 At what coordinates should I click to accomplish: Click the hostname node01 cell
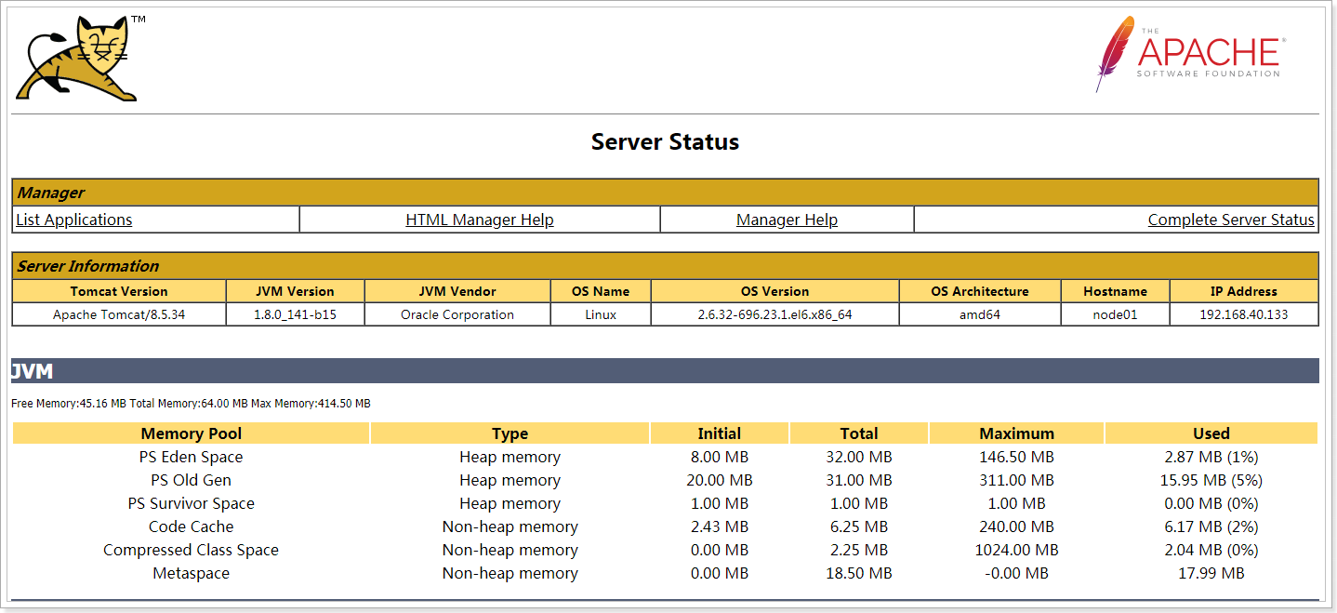point(1115,314)
